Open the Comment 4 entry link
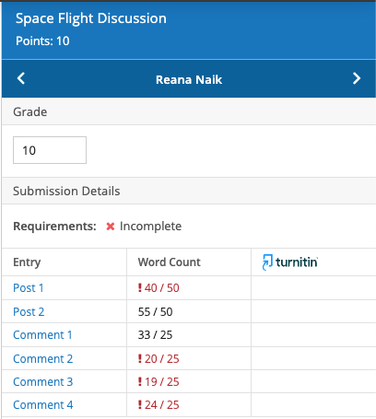The image size is (376, 419). (43, 405)
